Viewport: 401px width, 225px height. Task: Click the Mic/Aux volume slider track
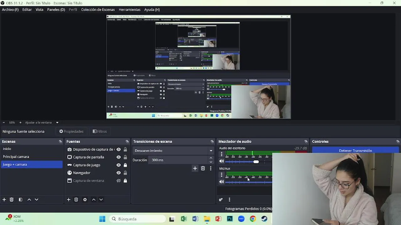[x=249, y=182]
